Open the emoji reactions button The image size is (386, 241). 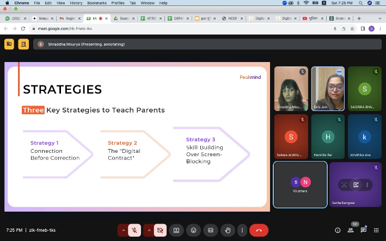(193, 230)
